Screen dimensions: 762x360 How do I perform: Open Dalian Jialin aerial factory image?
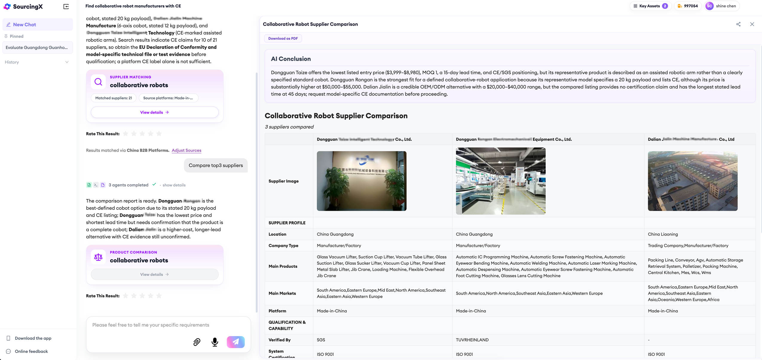coord(693,181)
